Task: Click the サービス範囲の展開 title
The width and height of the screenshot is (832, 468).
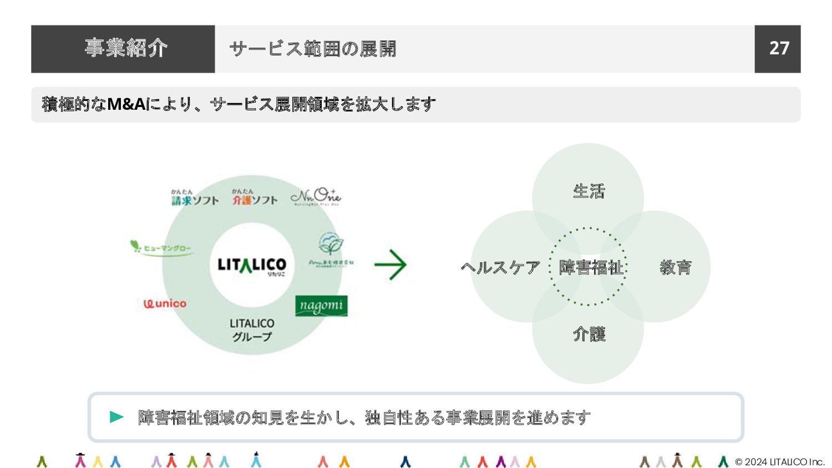Action: click(x=313, y=49)
